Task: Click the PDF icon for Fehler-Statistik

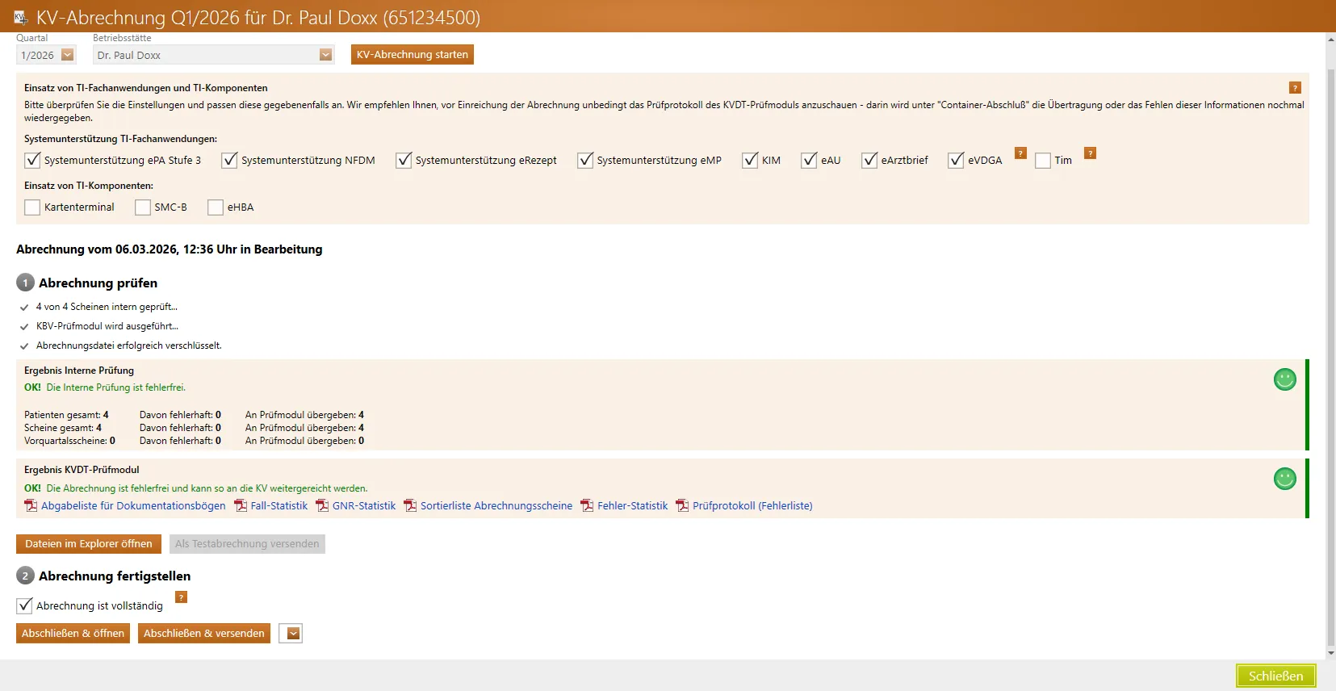Action: click(x=587, y=506)
